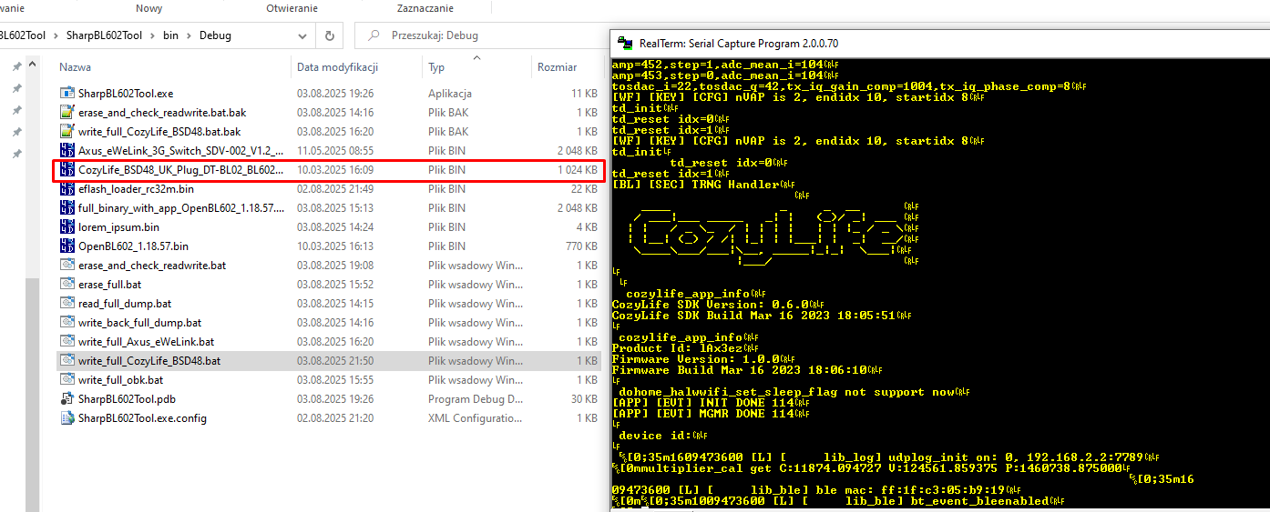Click the RealTerm serial terminal output area

click(x=938, y=282)
